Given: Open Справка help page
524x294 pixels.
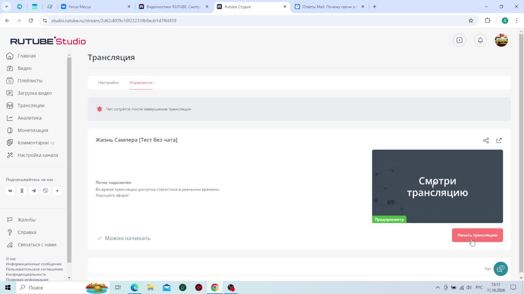Looking at the screenshot, I should click(x=21, y=232).
